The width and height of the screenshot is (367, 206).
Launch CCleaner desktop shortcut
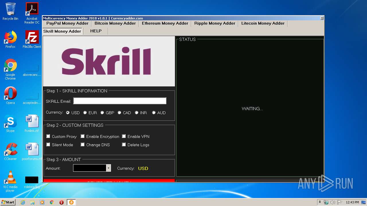click(10, 152)
